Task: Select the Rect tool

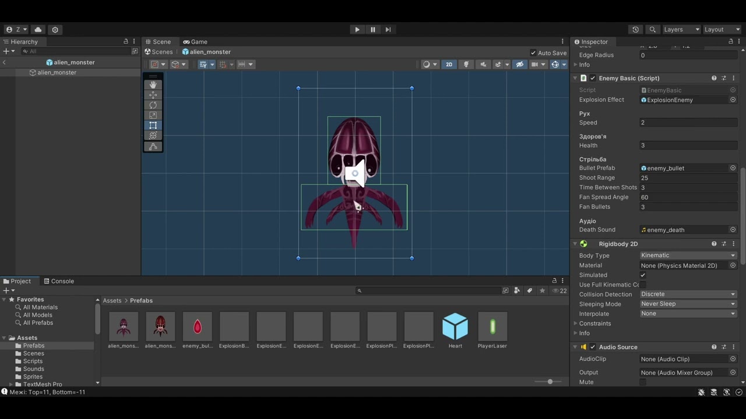Action: point(153,125)
